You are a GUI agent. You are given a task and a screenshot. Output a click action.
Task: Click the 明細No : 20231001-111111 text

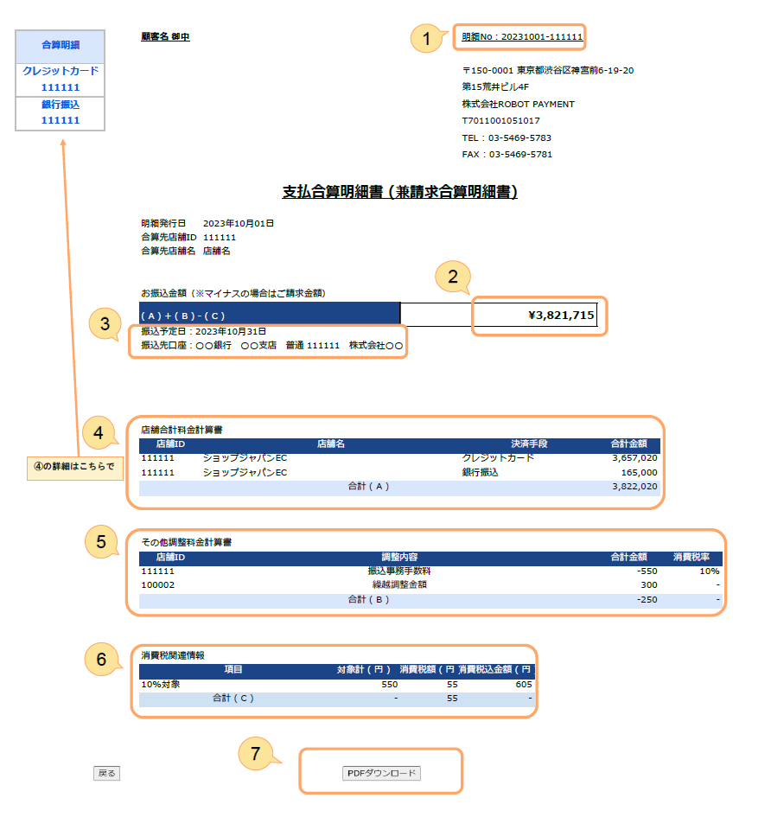pyautogui.click(x=522, y=37)
